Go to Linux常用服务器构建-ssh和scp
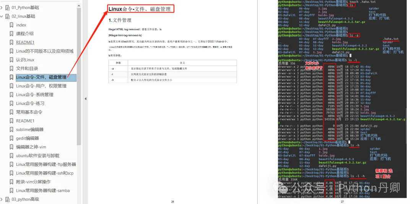 tap(45, 173)
